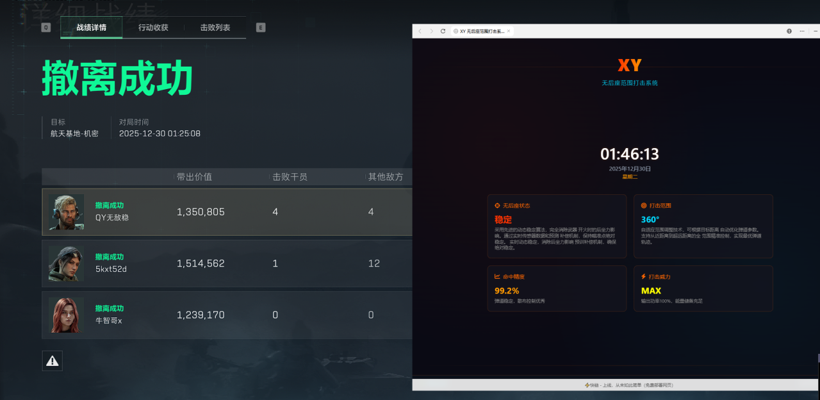Screen dimensions: 820x400
Task: Reload the XY page
Action: coord(443,31)
